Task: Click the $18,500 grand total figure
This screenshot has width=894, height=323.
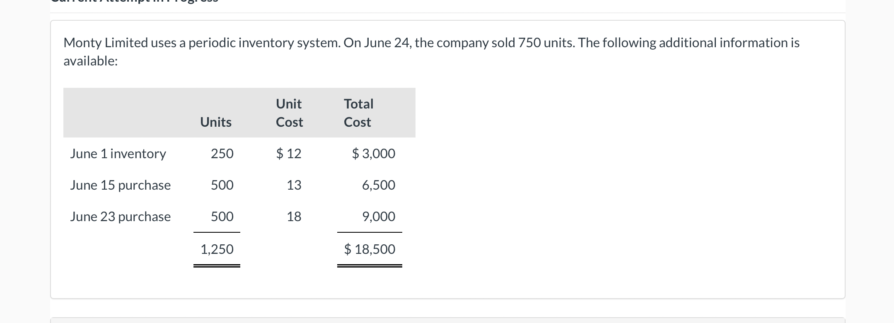Action: [x=370, y=249]
